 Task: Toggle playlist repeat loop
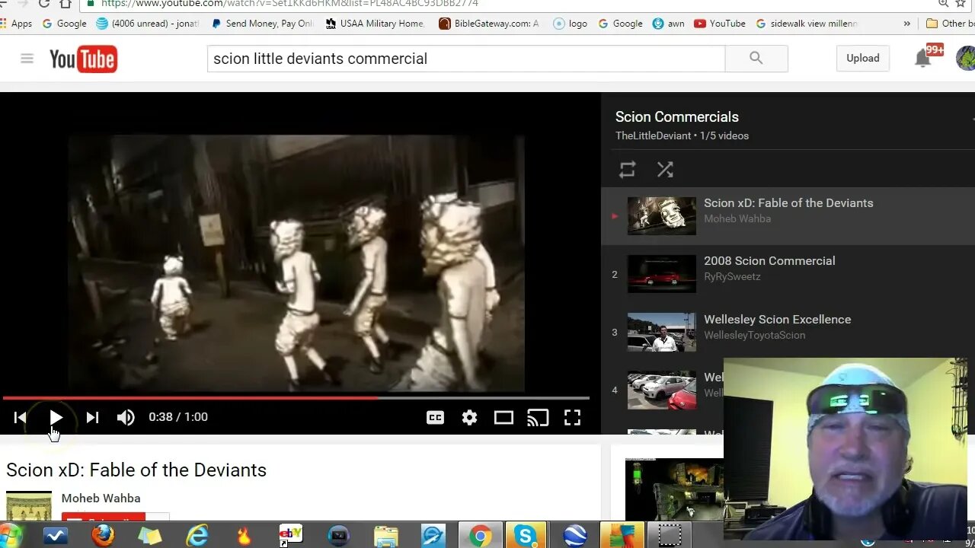[x=627, y=170]
